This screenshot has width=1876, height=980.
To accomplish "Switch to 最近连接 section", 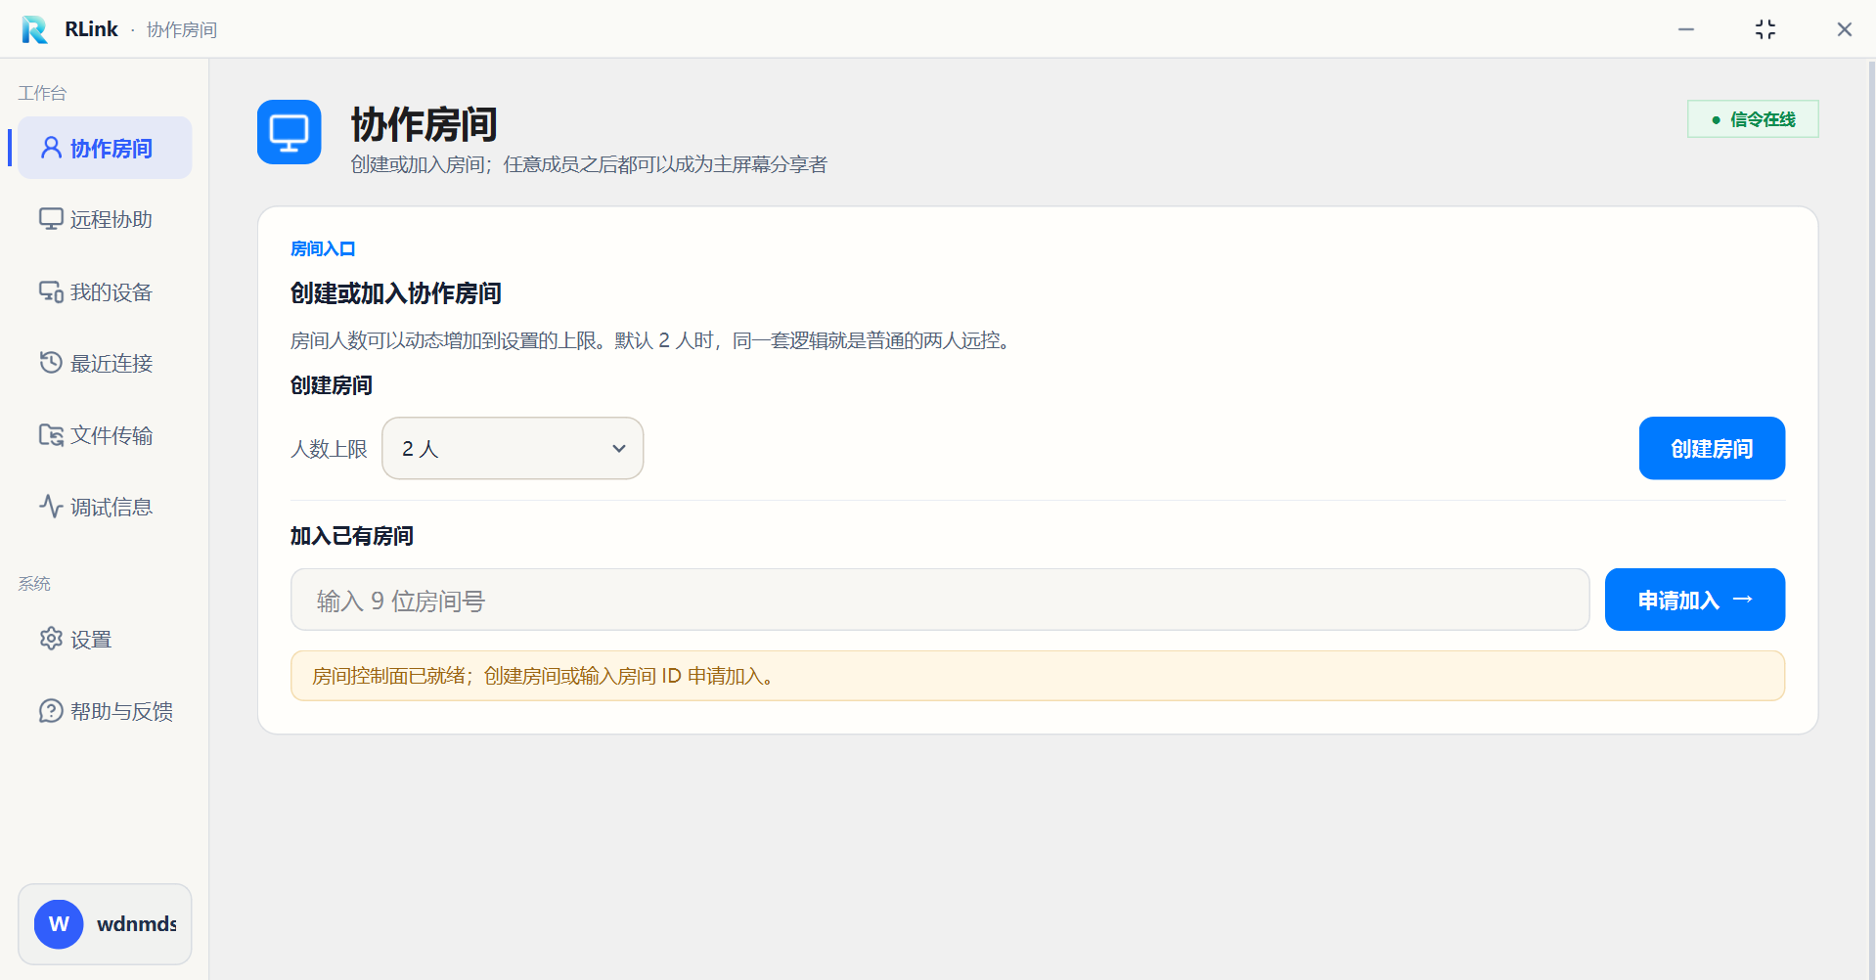I will point(105,363).
